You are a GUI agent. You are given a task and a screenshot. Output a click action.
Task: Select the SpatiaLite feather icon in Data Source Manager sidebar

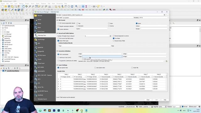pos(35,47)
